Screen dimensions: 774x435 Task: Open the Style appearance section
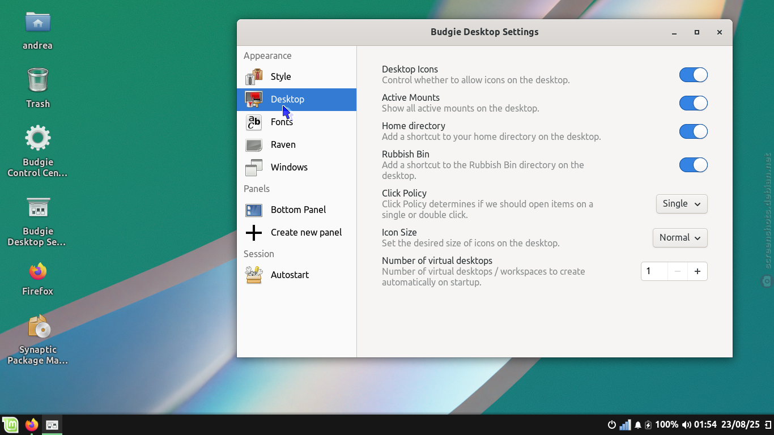(296, 76)
